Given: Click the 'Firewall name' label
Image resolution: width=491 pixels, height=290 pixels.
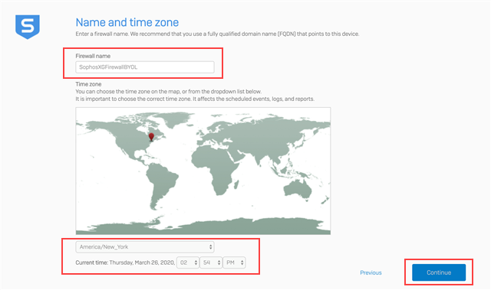Looking at the screenshot, I should (x=93, y=56).
